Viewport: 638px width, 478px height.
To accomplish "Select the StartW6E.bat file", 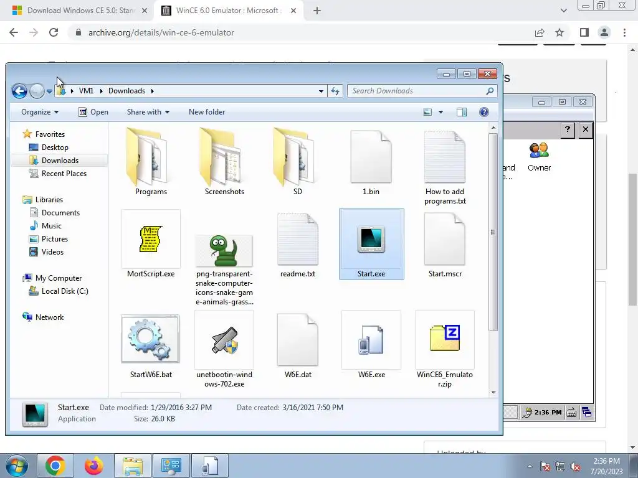I will coord(151,346).
